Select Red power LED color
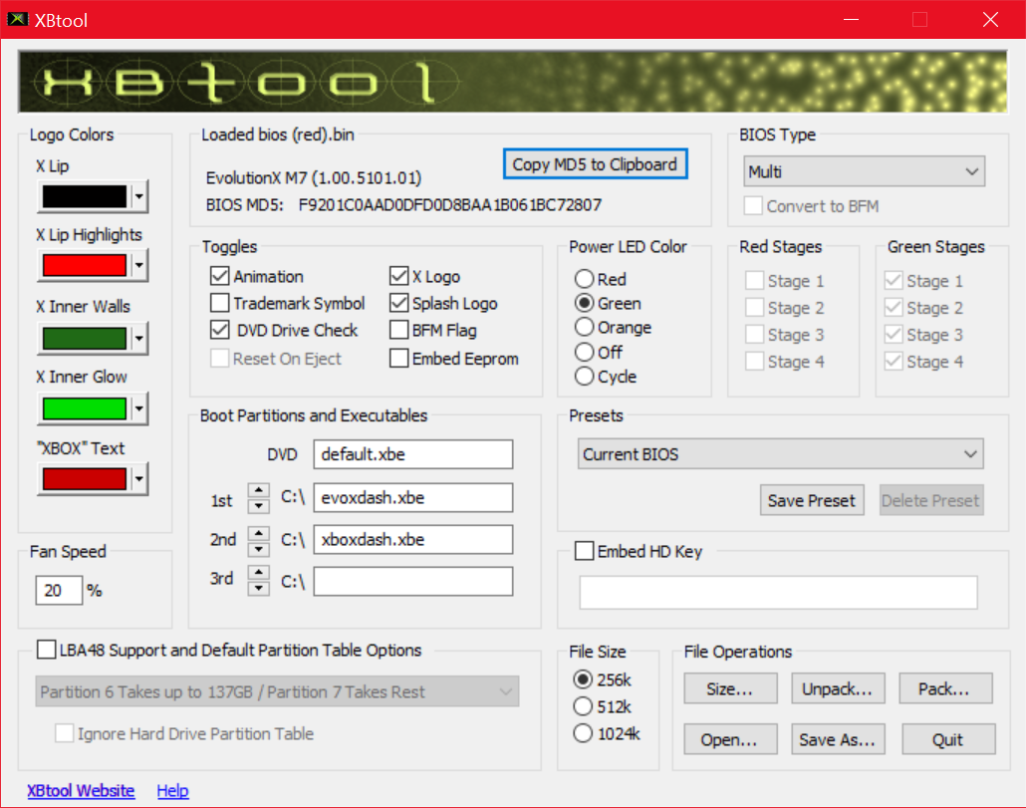This screenshot has height=808, width=1026. (584, 279)
